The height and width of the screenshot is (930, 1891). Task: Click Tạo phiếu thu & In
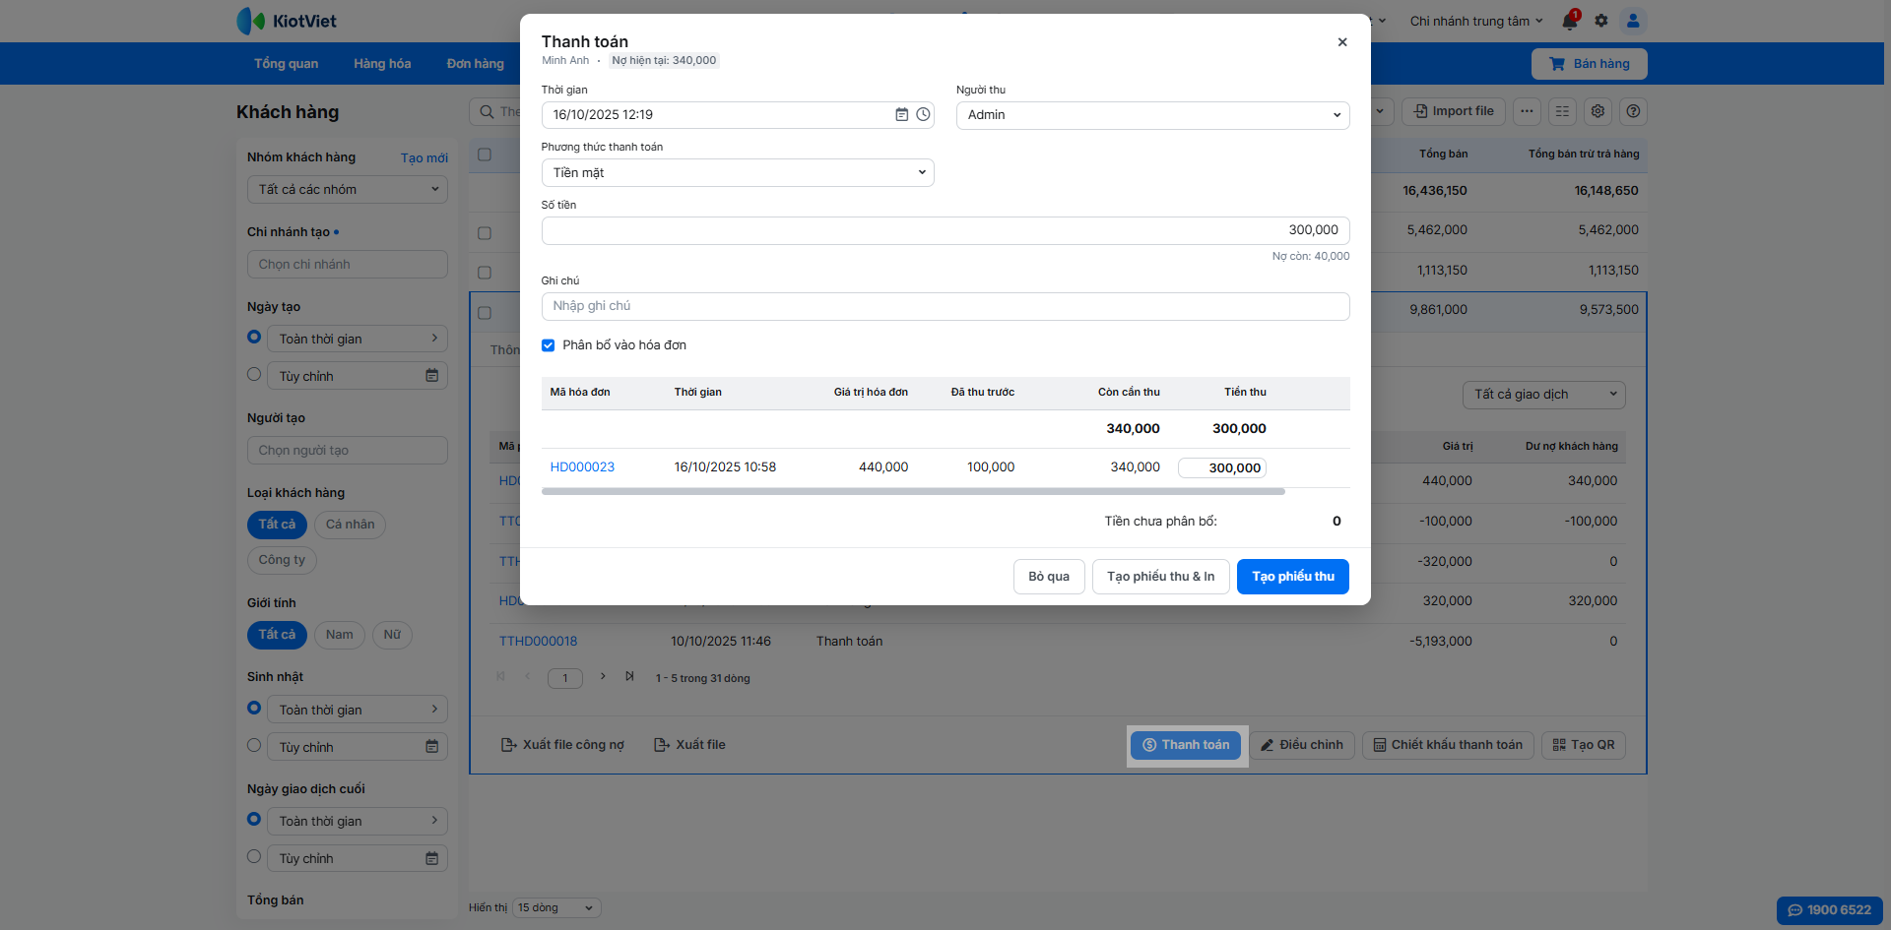pos(1160,577)
